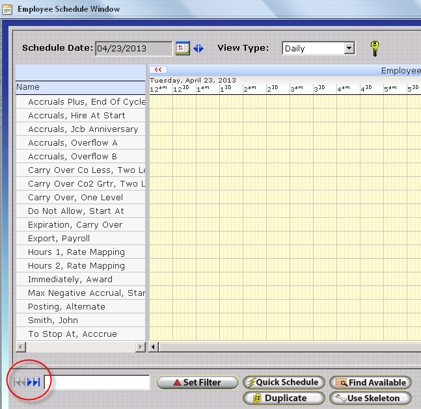Click the red double-left collapse arrows
Image resolution: width=421 pixels, height=409 pixels.
click(158, 70)
